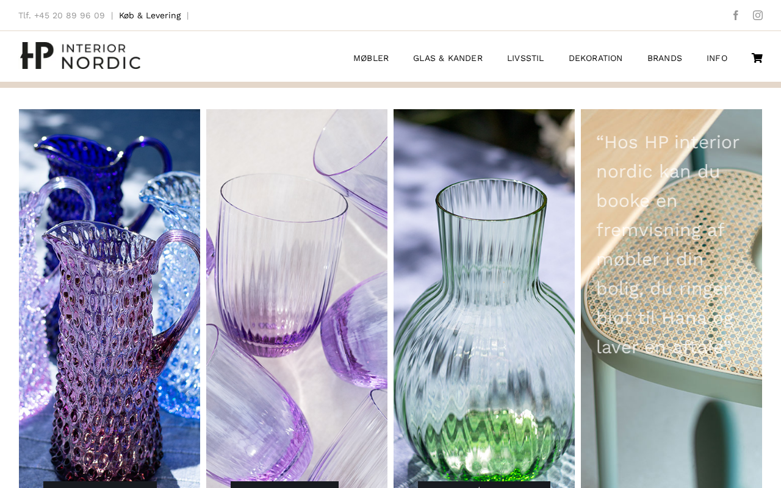Follow the Køb & Levering link
This screenshot has height=488, width=781.
click(x=150, y=15)
